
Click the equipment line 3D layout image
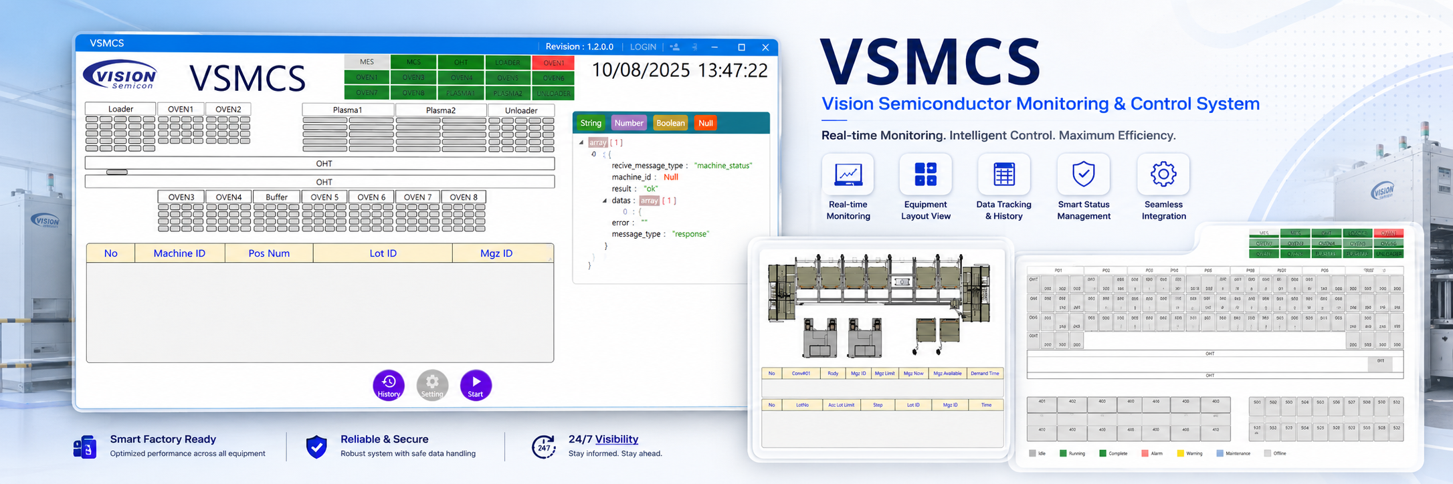(x=879, y=306)
